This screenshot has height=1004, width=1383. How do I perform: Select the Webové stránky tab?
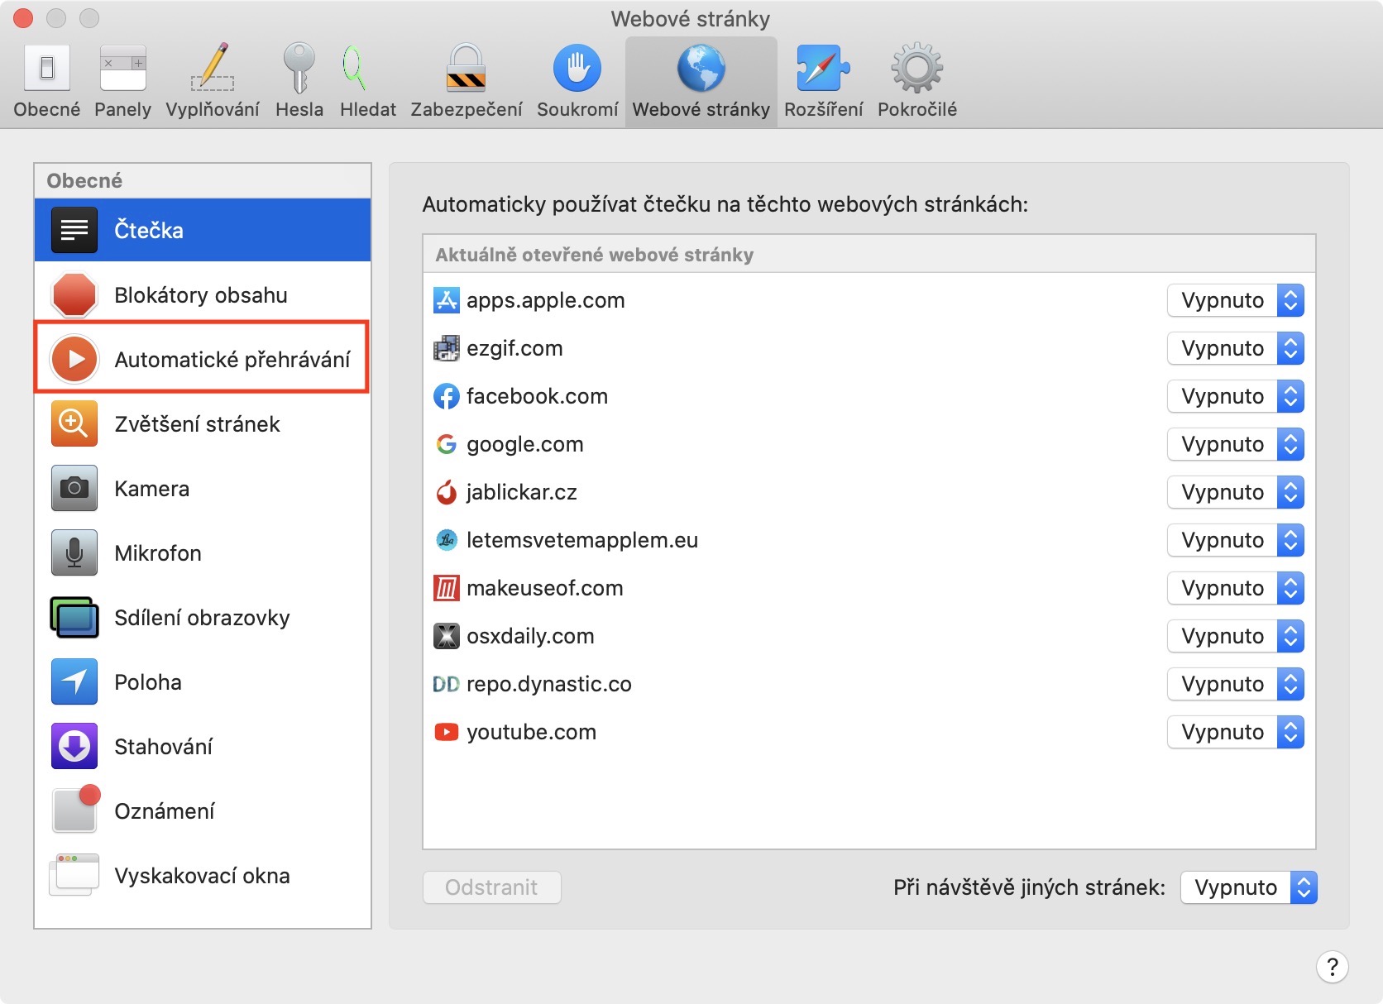tap(701, 81)
